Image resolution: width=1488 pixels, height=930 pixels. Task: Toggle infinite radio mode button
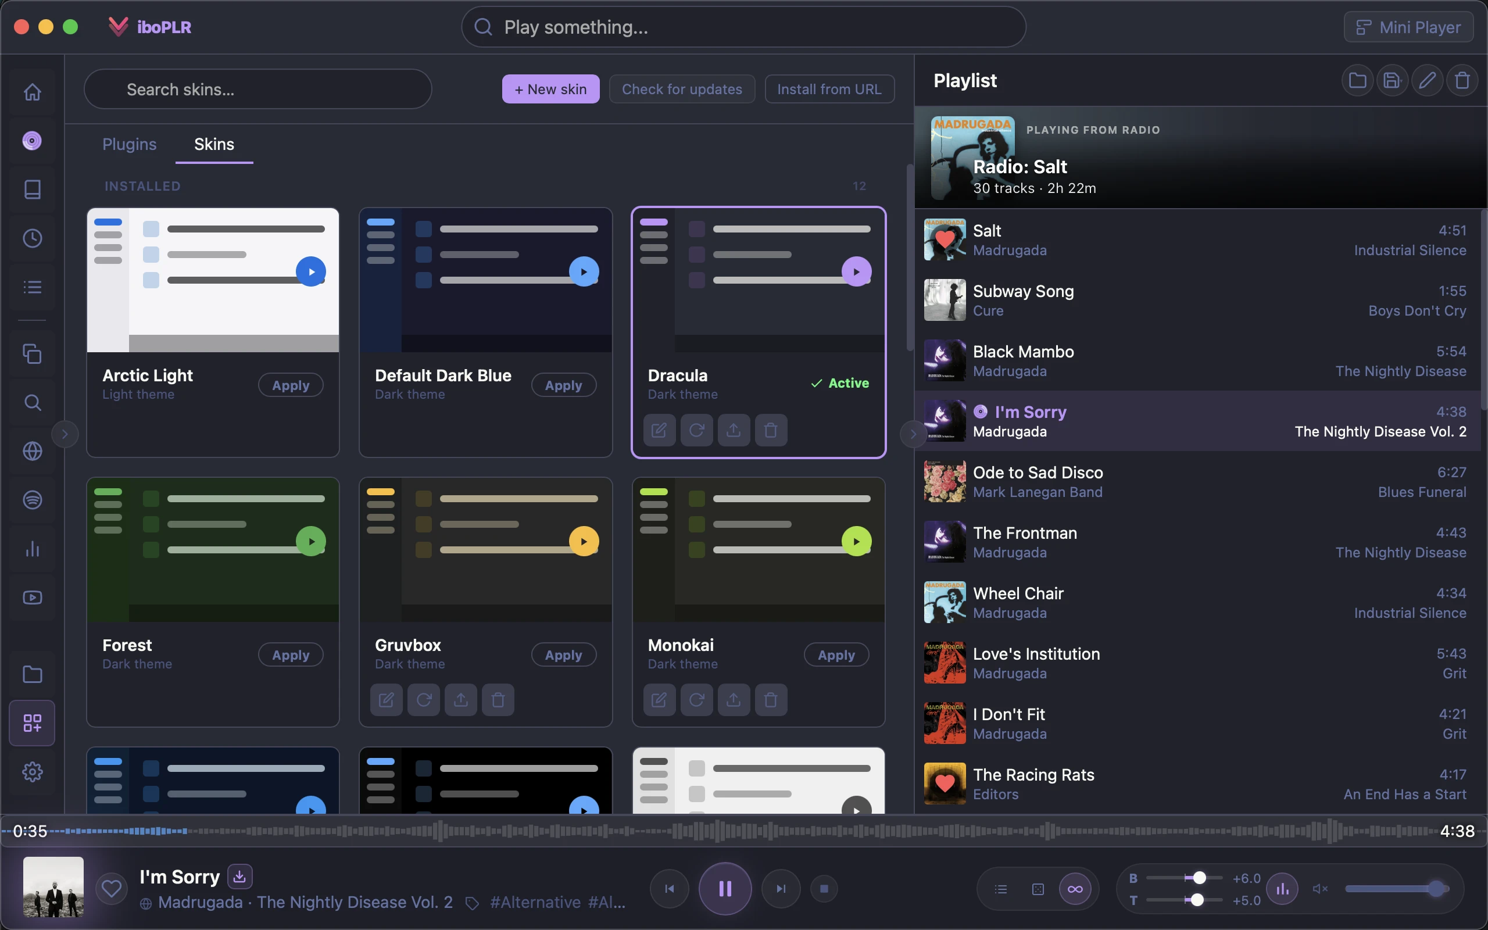coord(1075,889)
